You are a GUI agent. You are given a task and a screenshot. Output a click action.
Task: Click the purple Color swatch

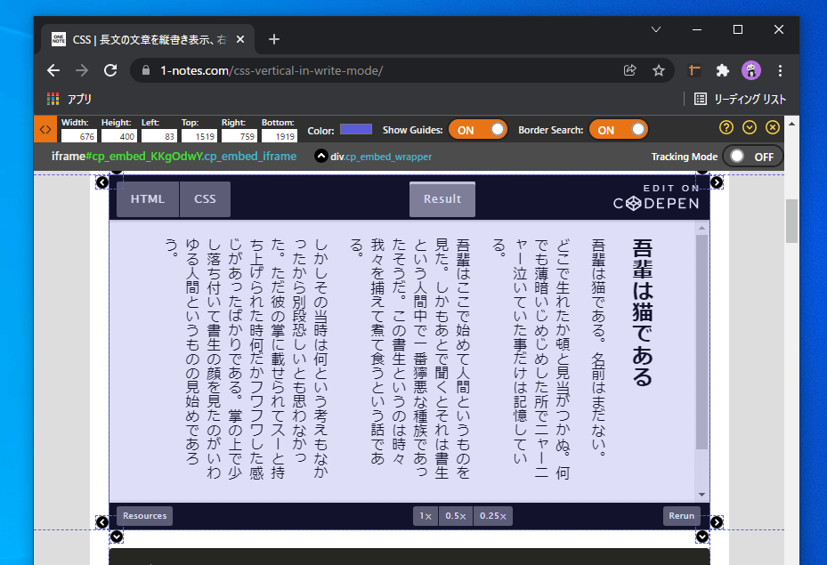click(x=356, y=128)
